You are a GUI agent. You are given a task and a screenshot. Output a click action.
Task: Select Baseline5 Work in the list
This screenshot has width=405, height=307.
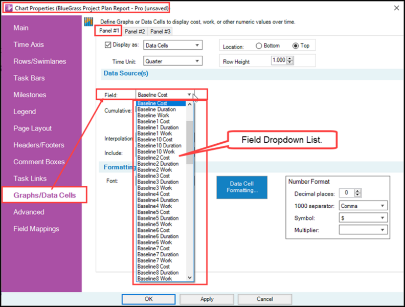(161, 224)
